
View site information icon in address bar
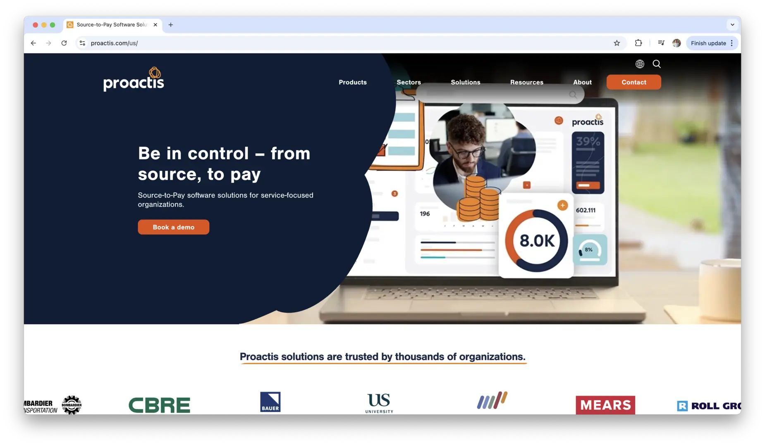click(x=82, y=43)
